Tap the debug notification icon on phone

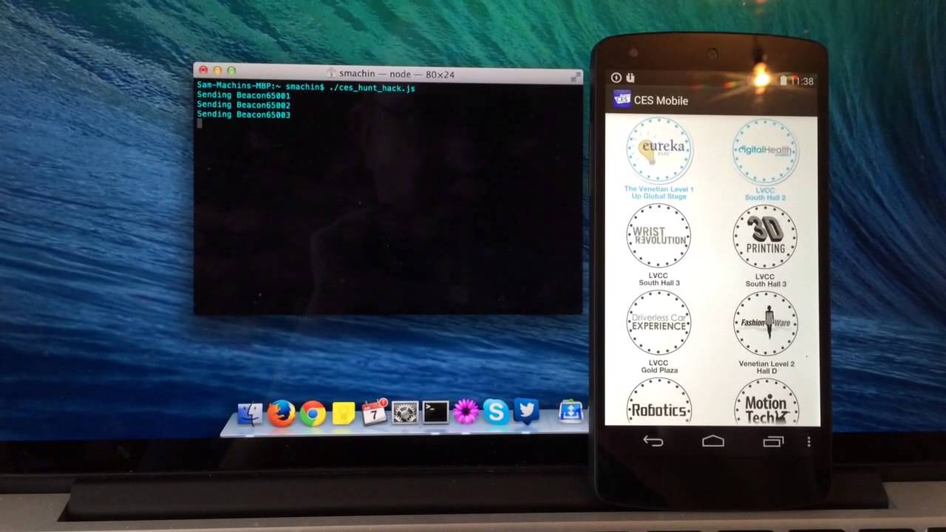coord(630,78)
